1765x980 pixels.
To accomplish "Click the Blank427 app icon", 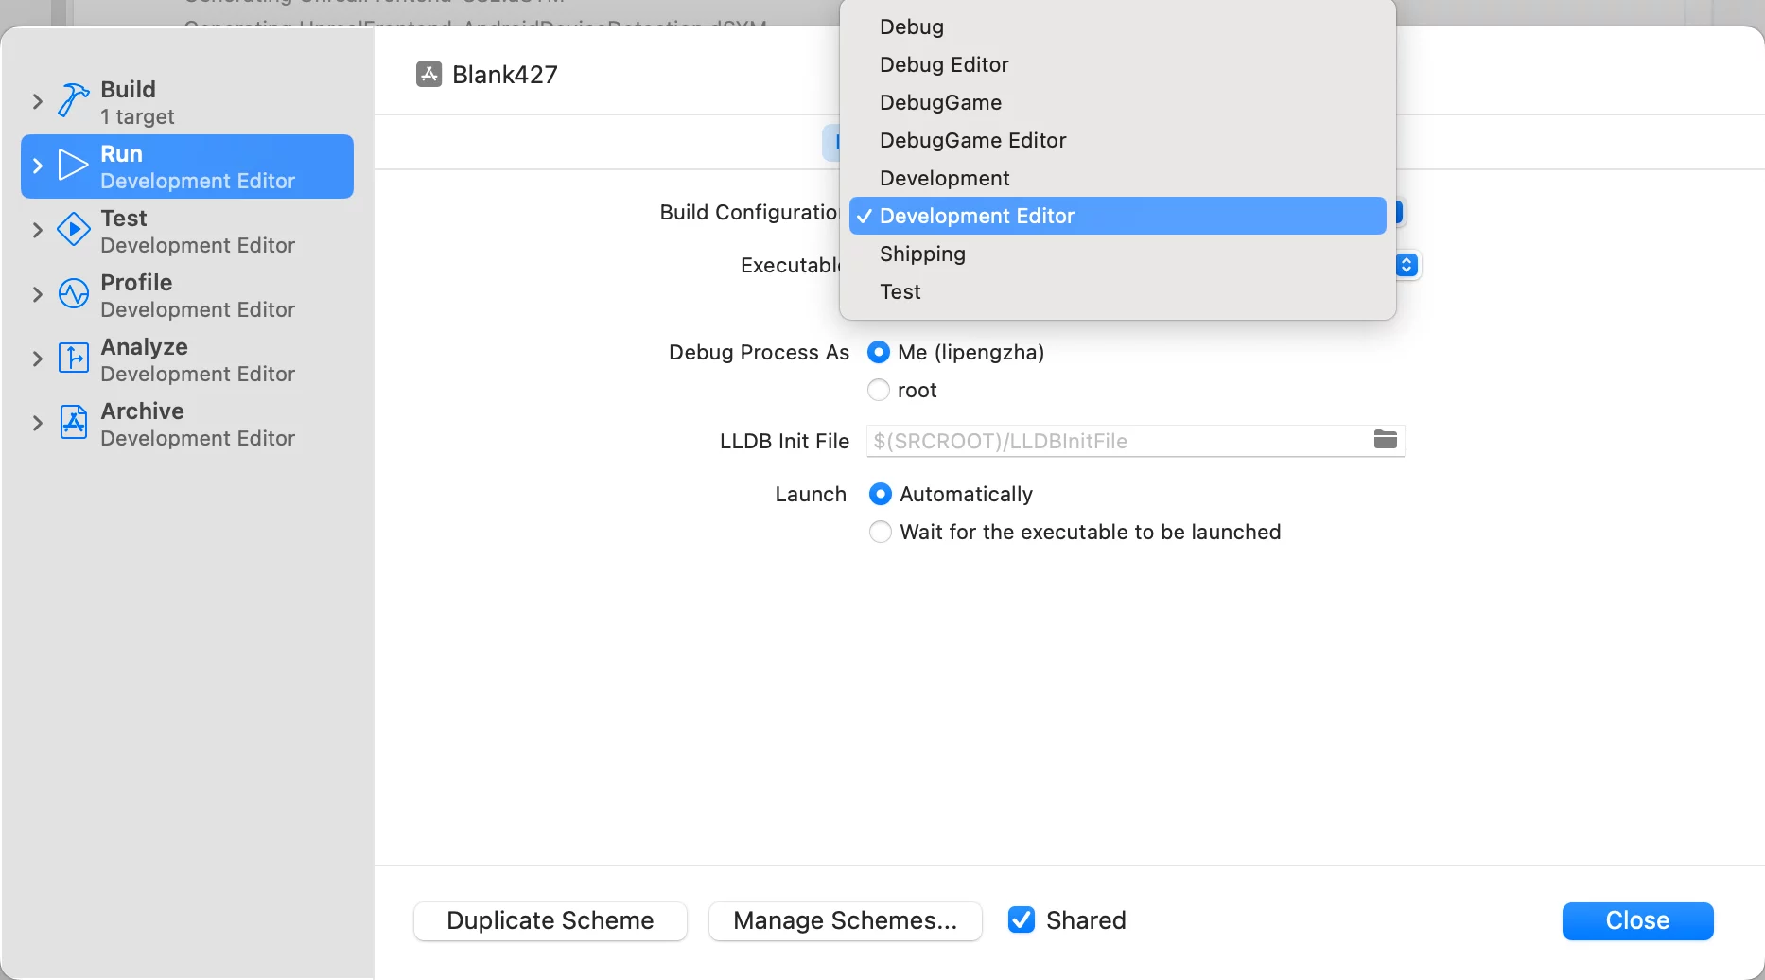I will (428, 75).
